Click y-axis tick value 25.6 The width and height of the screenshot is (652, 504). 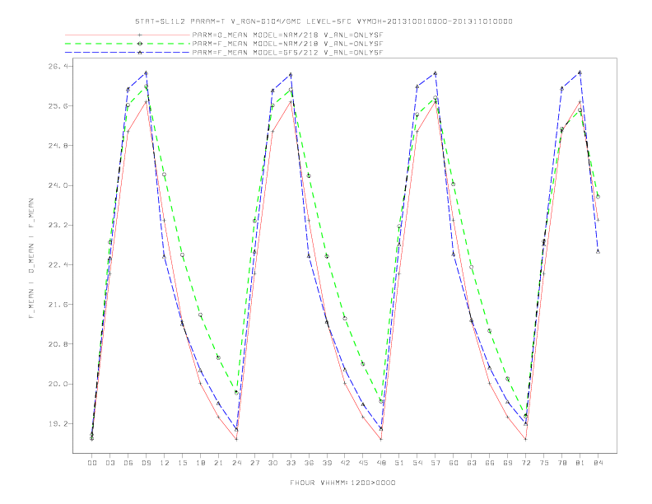click(x=58, y=106)
